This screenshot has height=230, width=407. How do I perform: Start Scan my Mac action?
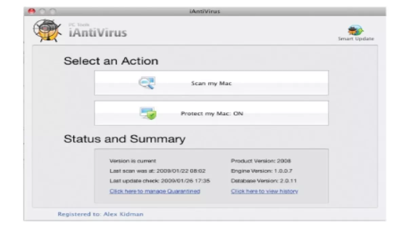click(x=211, y=83)
